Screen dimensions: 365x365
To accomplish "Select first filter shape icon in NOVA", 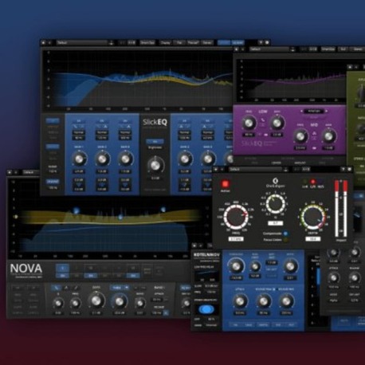I will click(57, 288).
